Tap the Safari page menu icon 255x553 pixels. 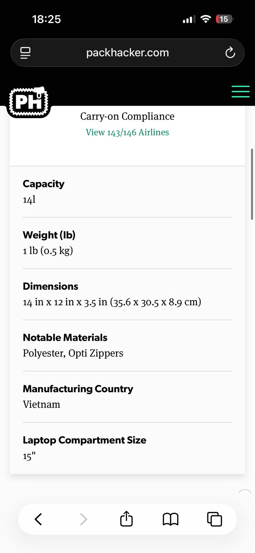[25, 53]
